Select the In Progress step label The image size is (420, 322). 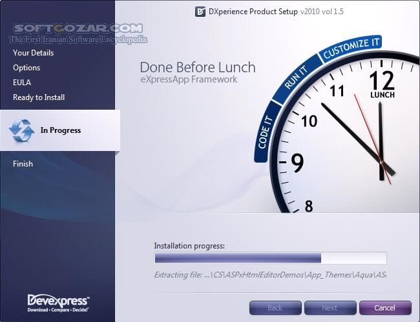click(x=61, y=130)
